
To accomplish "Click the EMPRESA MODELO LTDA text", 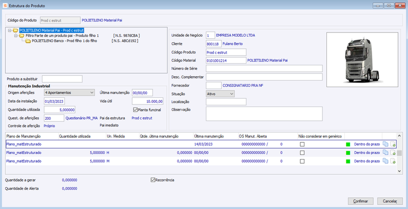I will pyautogui.click(x=236, y=35).
